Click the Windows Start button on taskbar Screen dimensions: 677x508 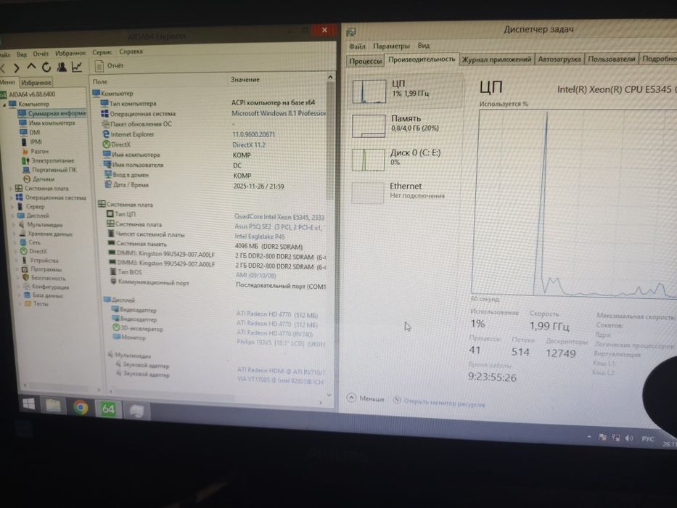click(x=29, y=404)
